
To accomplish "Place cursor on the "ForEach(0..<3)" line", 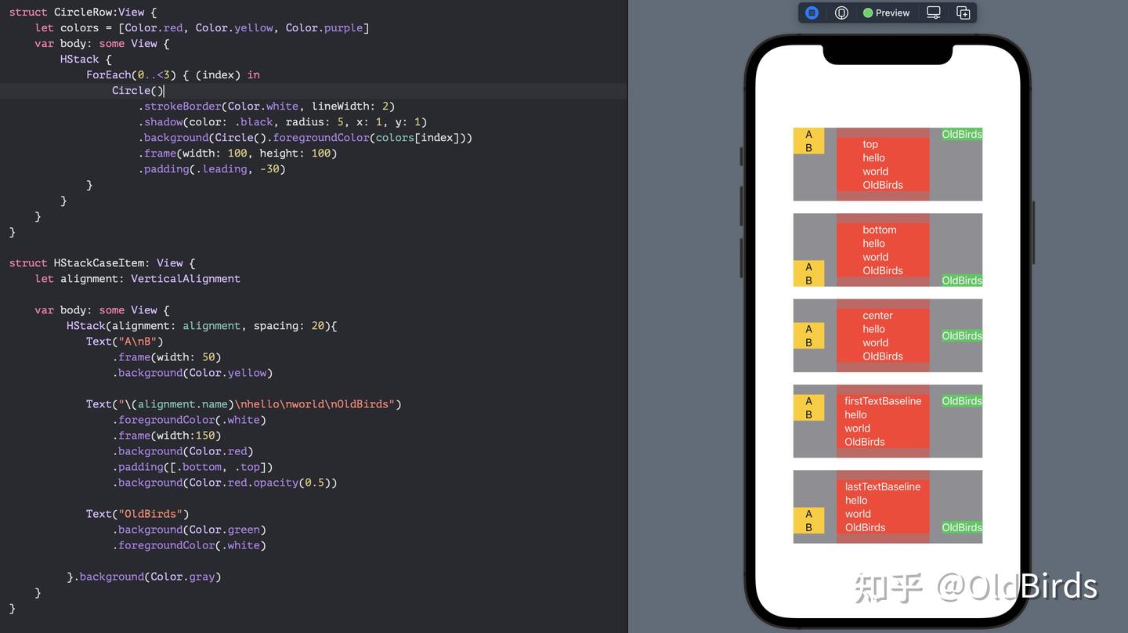I will (173, 74).
